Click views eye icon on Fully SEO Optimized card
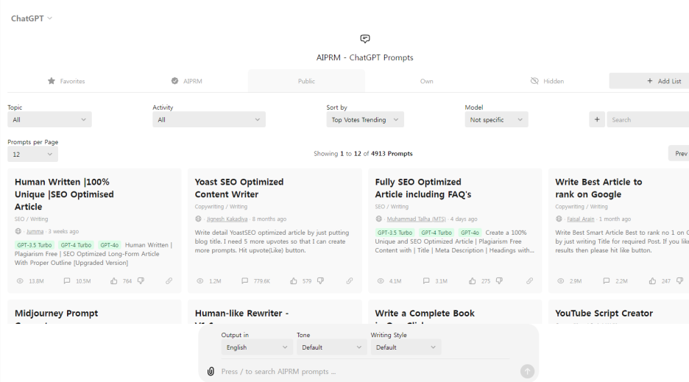689x382 pixels. (x=381, y=281)
